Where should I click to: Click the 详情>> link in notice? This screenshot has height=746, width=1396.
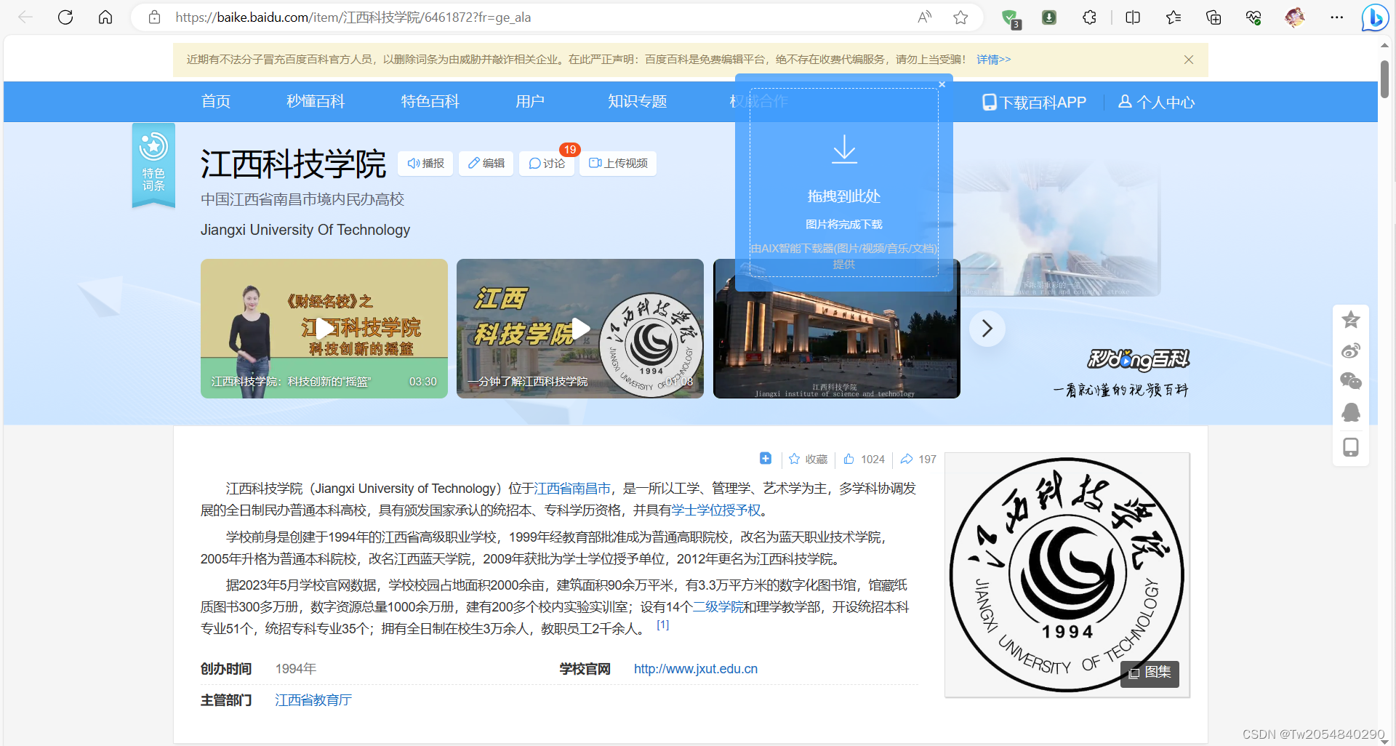pyautogui.click(x=994, y=60)
